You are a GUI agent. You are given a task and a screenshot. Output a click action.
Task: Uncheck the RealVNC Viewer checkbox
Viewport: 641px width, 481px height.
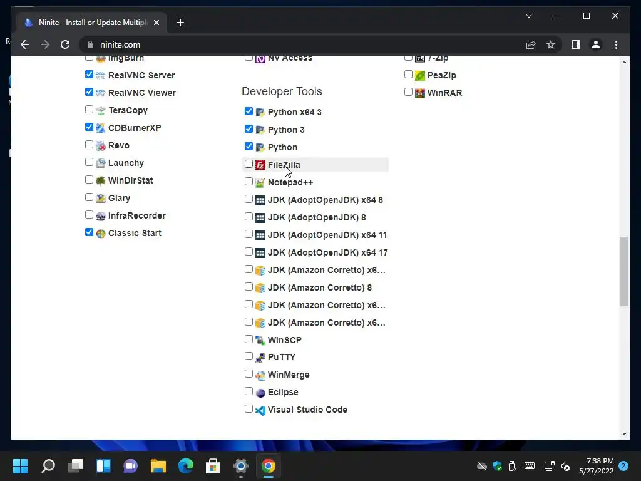89,91
